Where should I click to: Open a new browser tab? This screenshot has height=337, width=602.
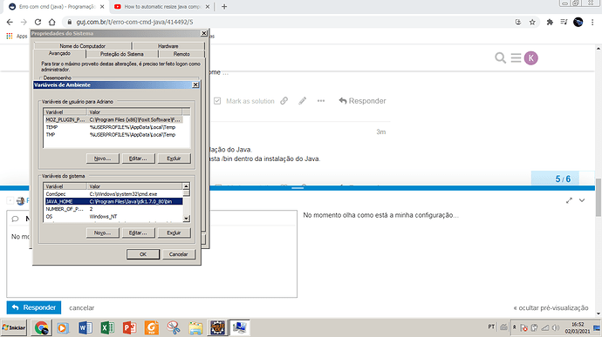[x=224, y=6]
